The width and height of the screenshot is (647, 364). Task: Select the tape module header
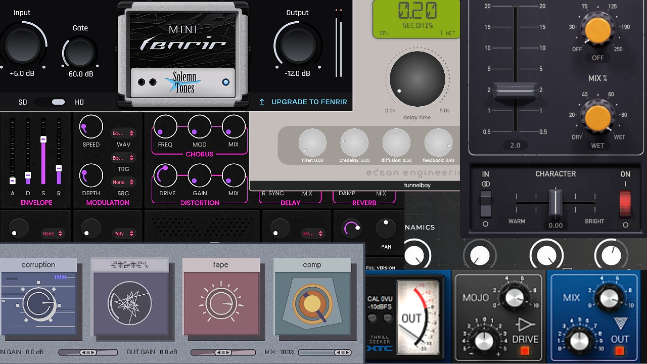coord(221,265)
